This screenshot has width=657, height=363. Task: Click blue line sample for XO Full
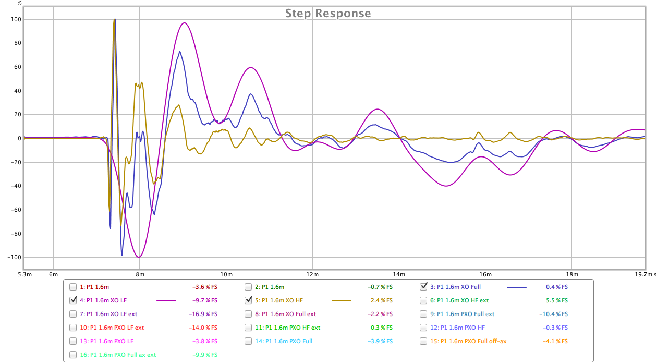[517, 287]
